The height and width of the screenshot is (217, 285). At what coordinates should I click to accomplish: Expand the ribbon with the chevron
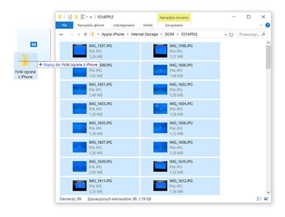pyautogui.click(x=261, y=25)
